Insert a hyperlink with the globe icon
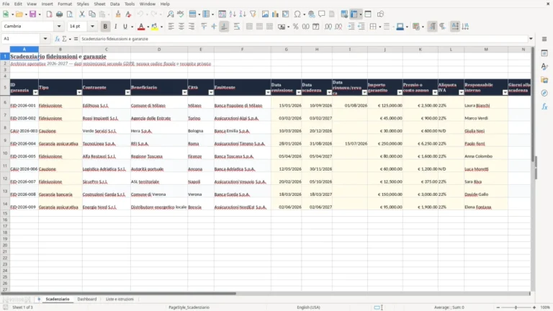This screenshot has width=553, height=311. [x=311, y=14]
